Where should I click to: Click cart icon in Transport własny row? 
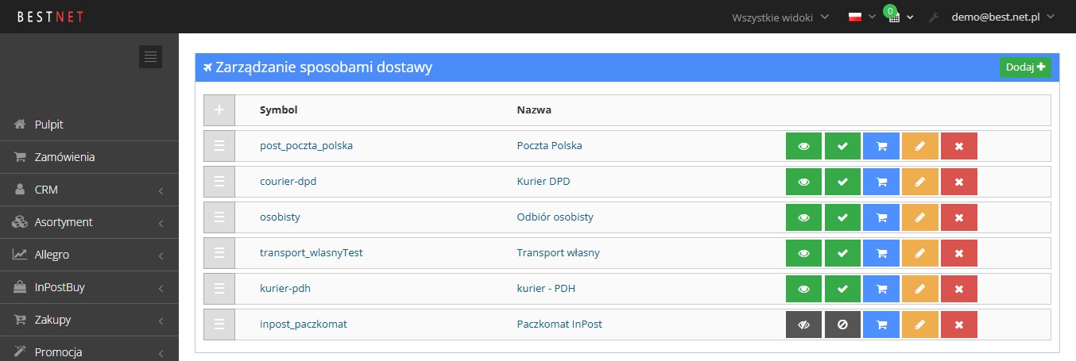click(x=881, y=253)
